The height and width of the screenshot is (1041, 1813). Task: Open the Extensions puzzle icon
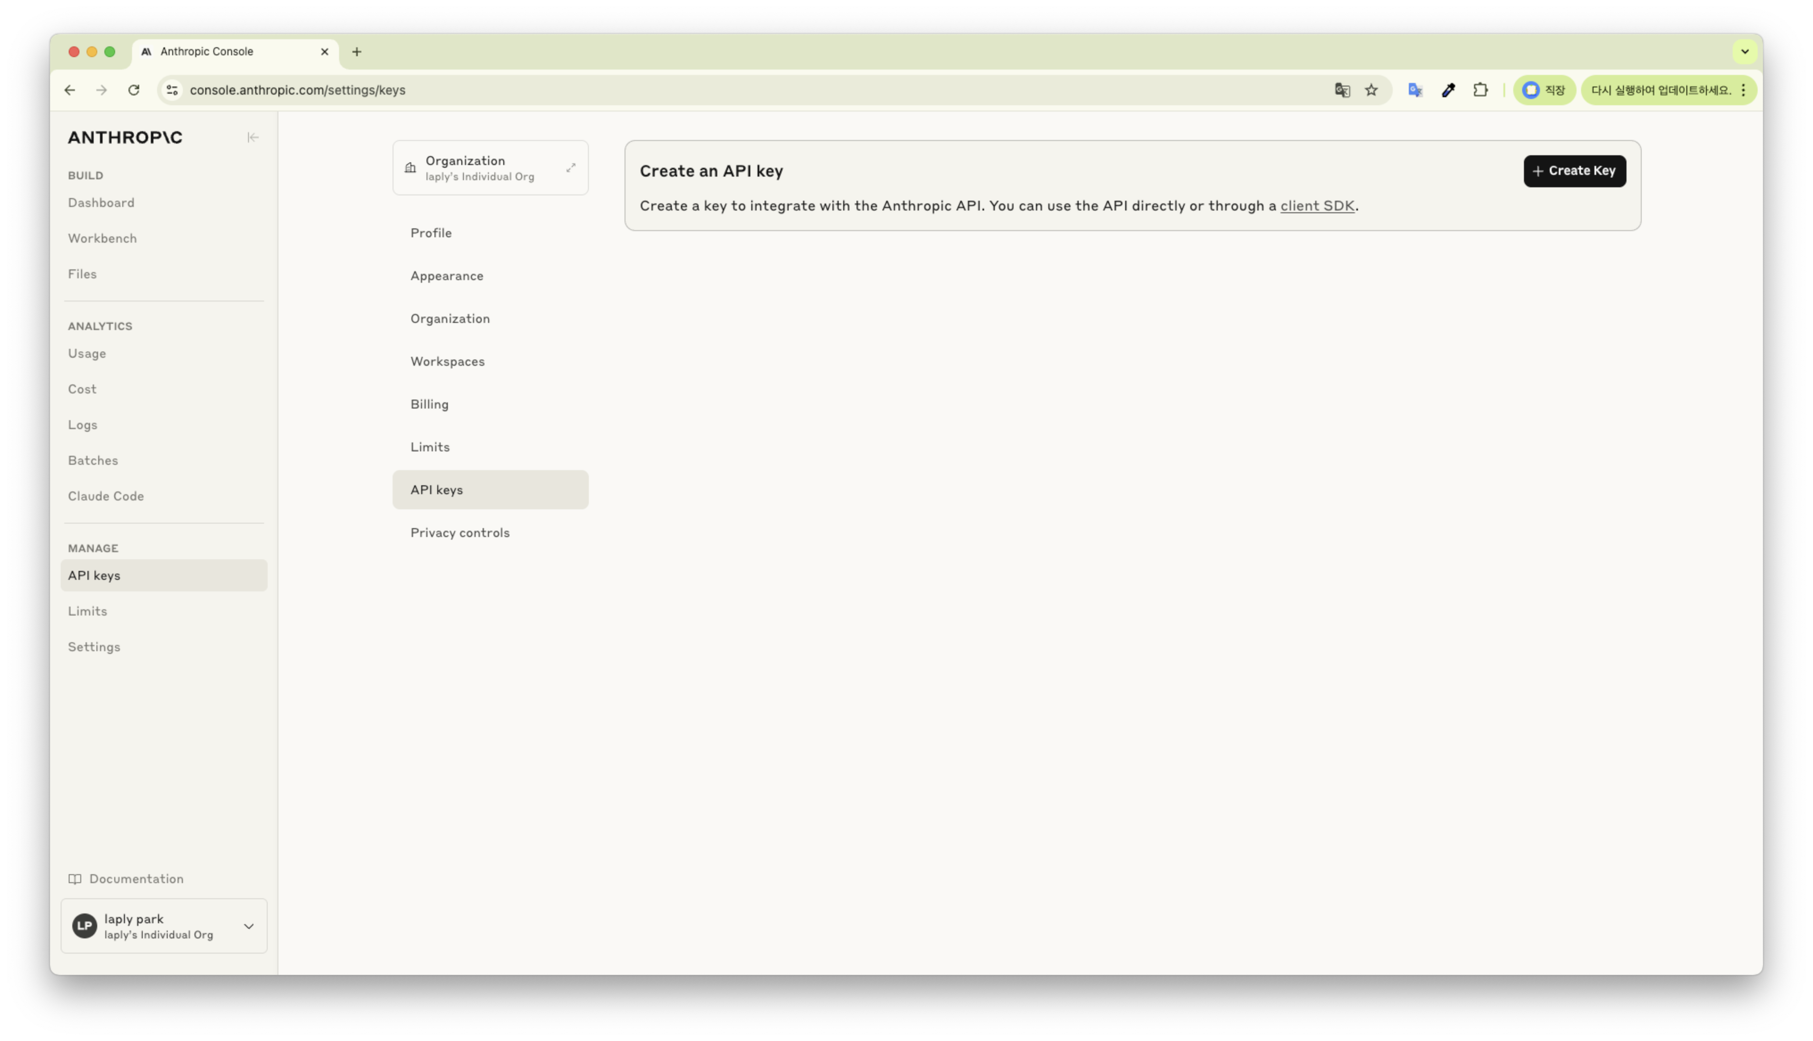click(1481, 90)
